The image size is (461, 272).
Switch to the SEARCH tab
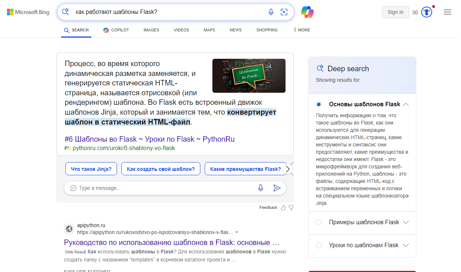76,30
